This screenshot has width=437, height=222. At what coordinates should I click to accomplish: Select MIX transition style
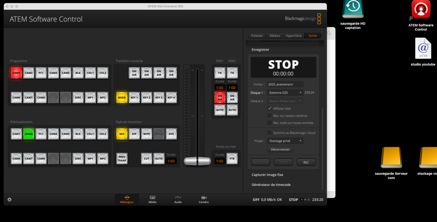click(122, 134)
